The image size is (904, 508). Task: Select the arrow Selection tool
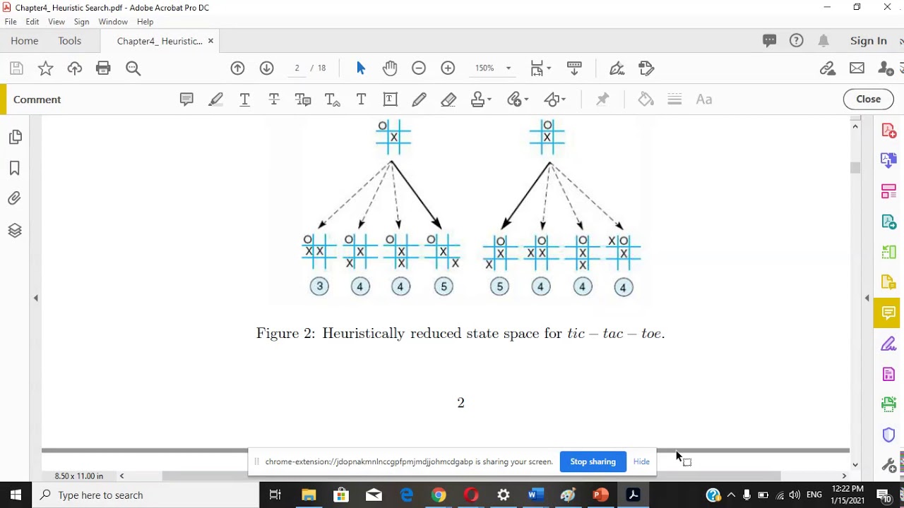361,68
